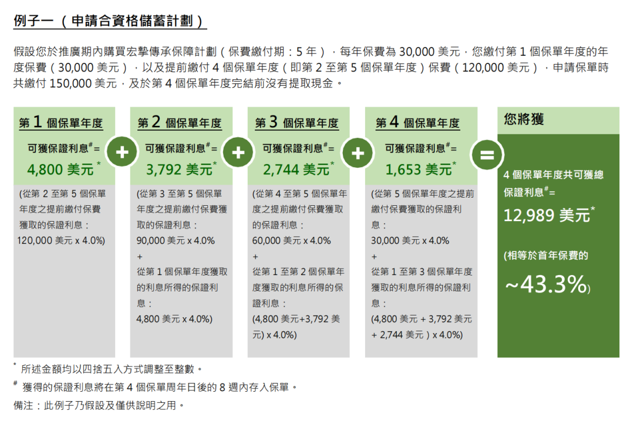634x421 pixels.
Task: Click the text (從第 3 至第 5 個保單
Action: coord(179,194)
